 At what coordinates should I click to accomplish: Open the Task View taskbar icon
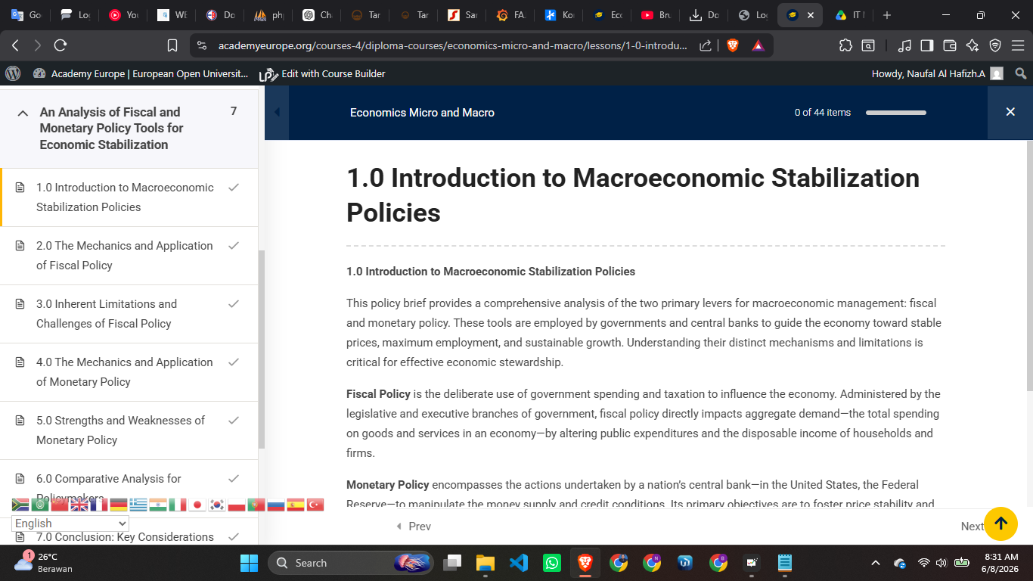[452, 563]
